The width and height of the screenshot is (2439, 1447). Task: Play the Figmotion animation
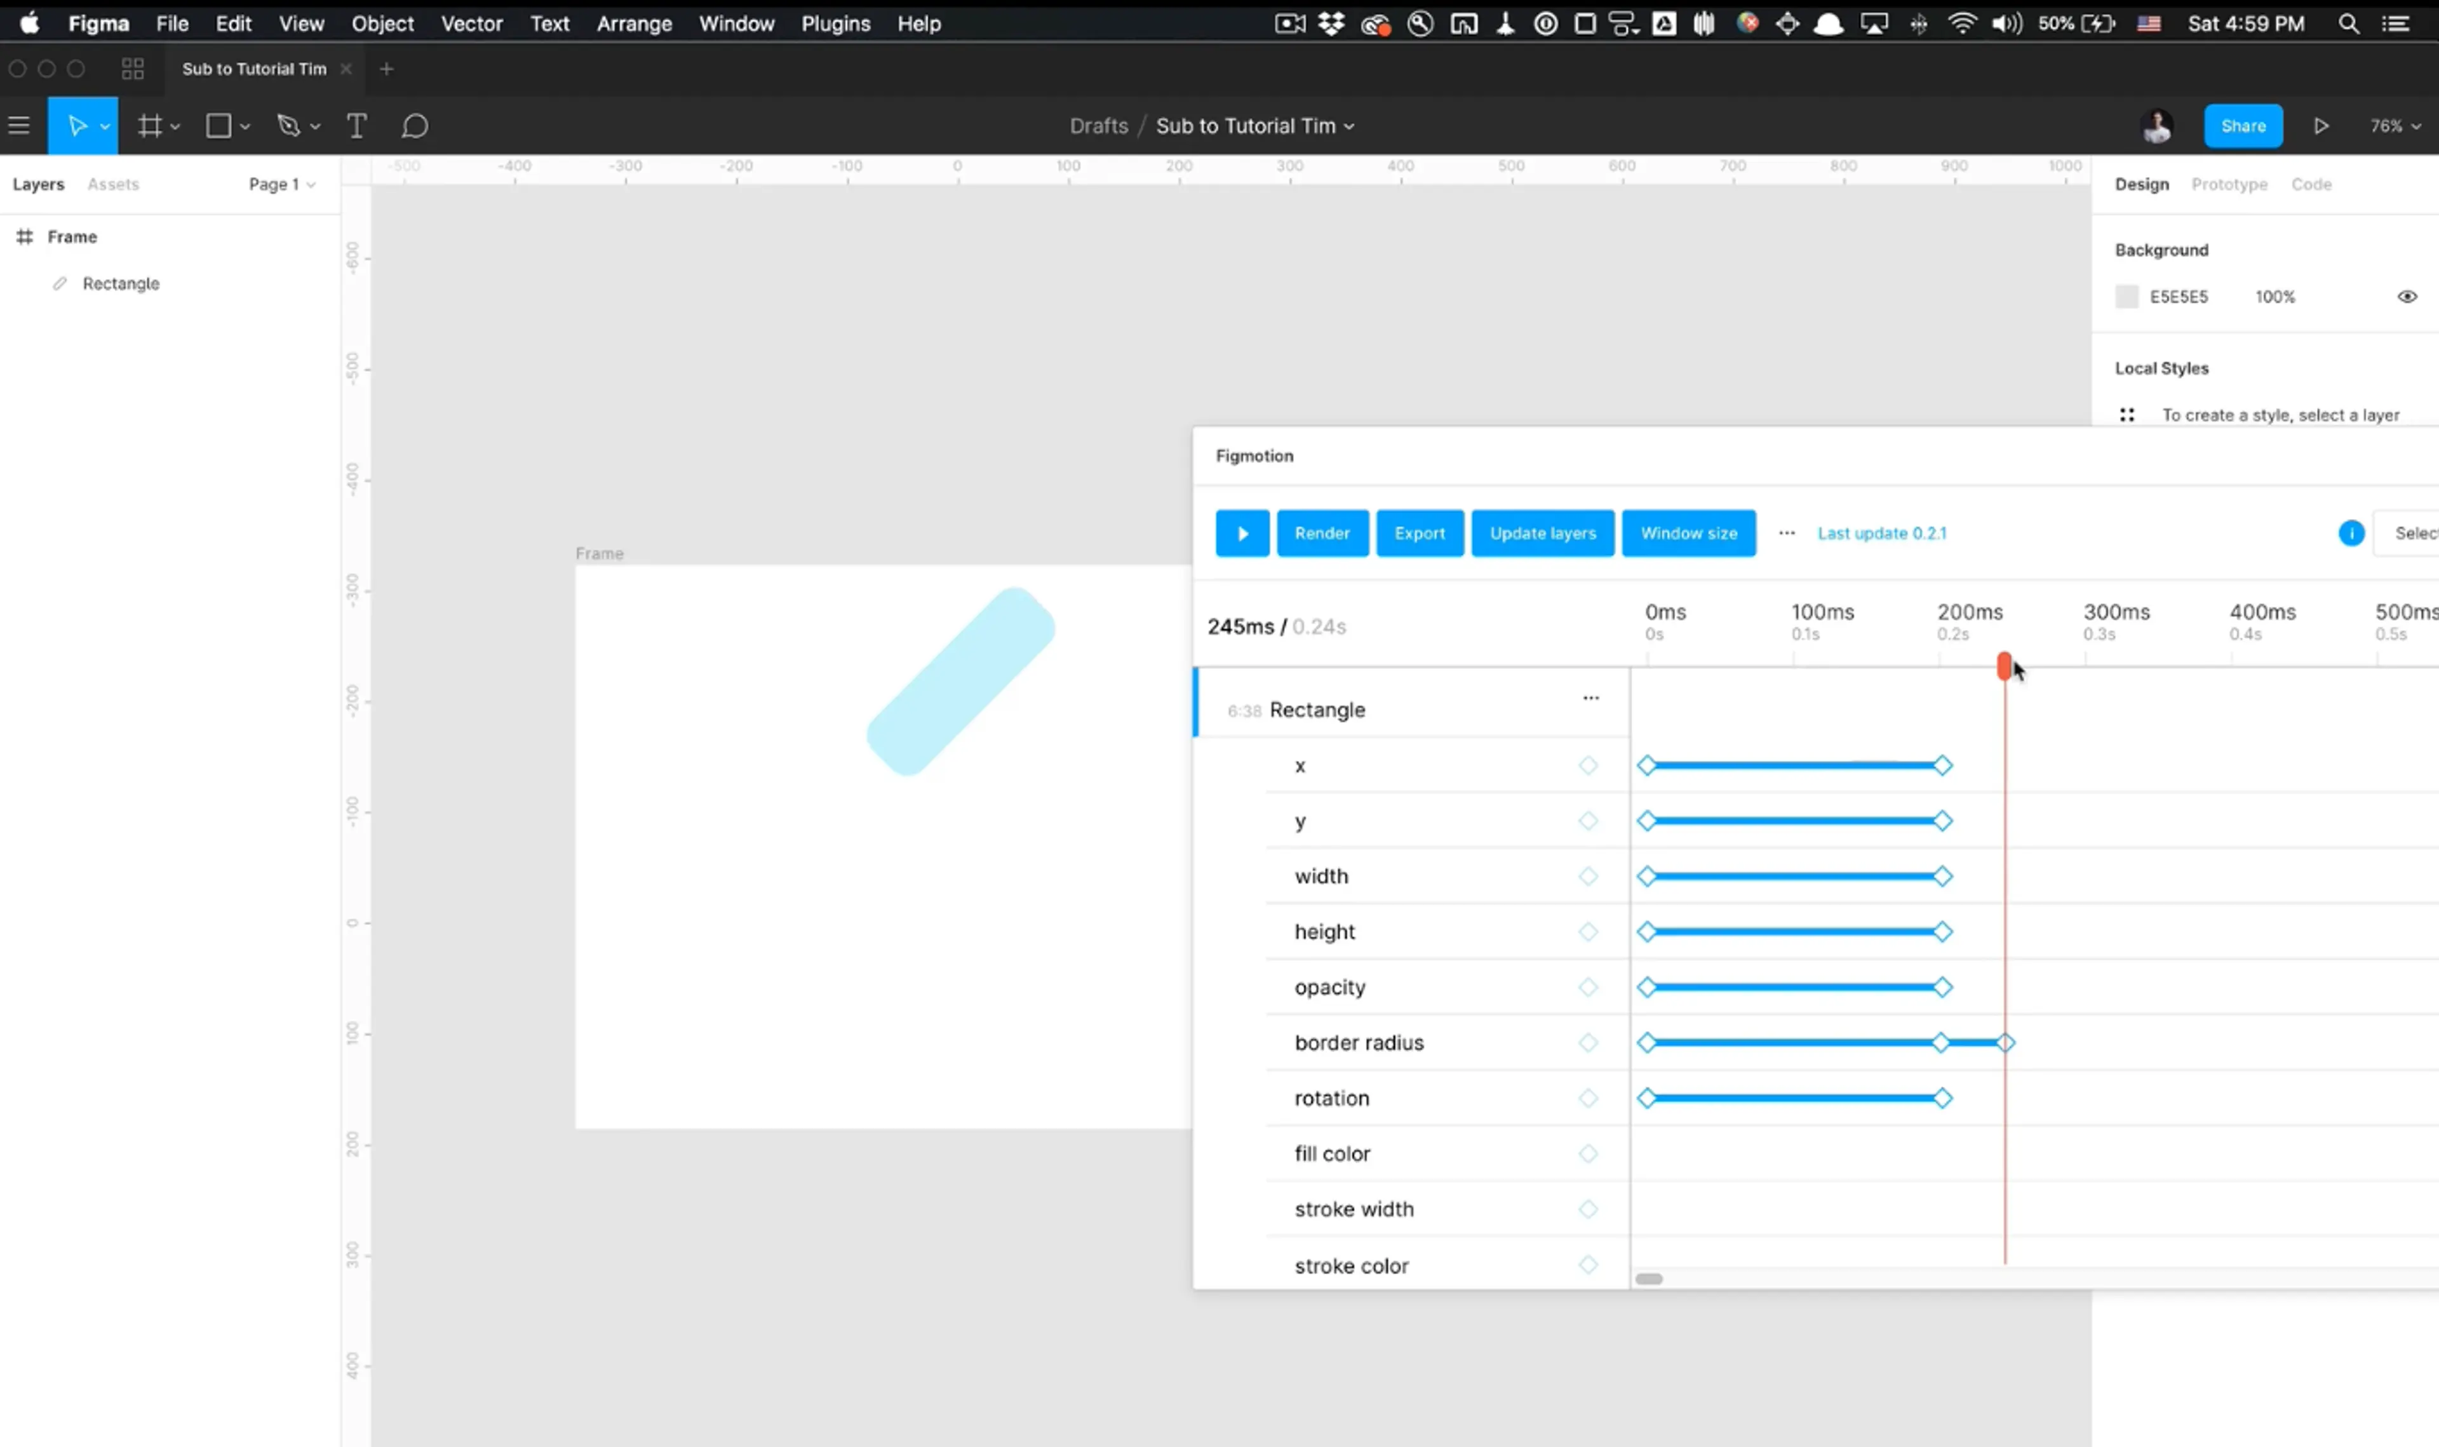point(1242,534)
